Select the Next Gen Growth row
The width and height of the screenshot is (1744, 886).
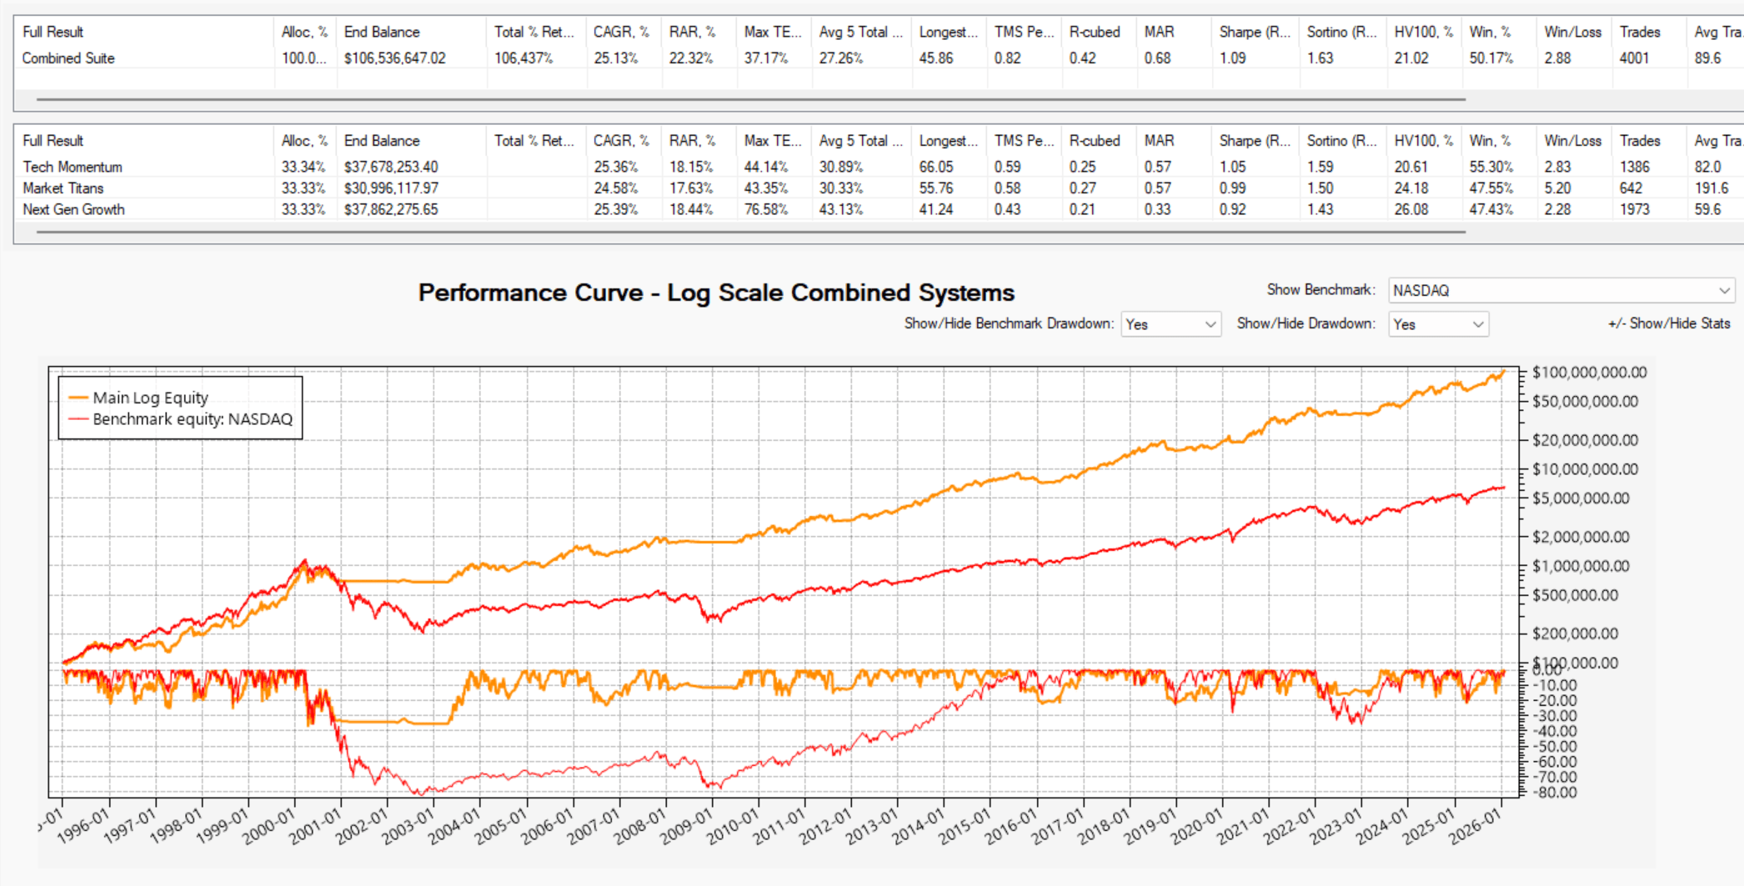[73, 209]
